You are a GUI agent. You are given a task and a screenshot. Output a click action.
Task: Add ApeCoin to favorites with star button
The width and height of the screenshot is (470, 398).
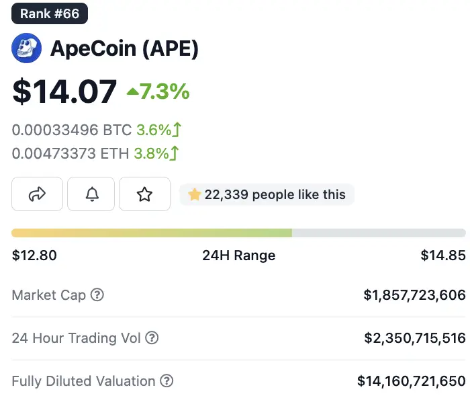tap(144, 194)
